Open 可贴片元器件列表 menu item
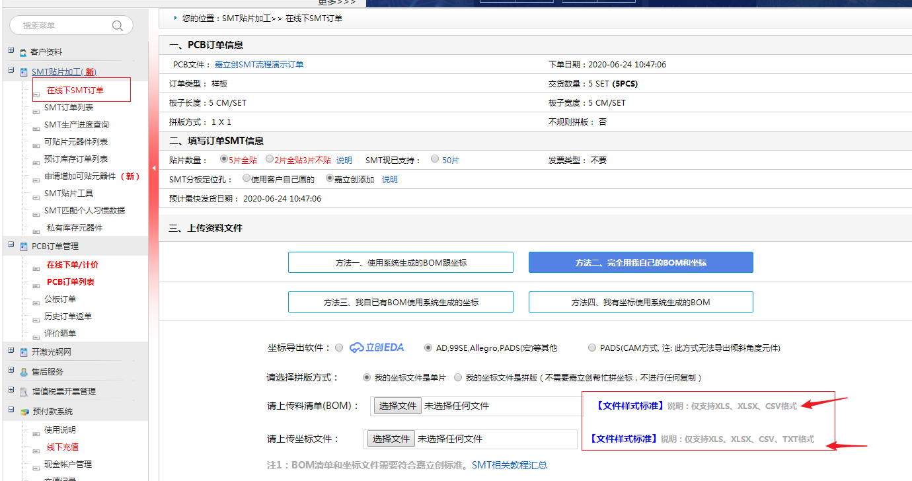 point(76,142)
